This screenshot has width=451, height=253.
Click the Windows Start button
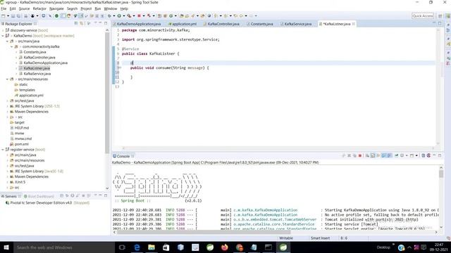[6, 247]
